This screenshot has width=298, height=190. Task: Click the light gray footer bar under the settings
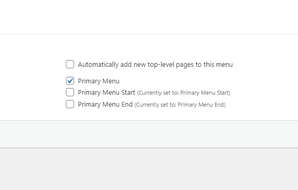[149, 134]
